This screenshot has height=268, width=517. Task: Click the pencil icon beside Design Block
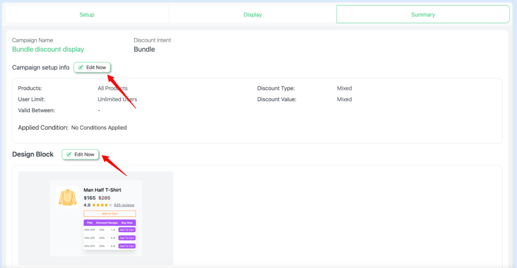point(69,155)
